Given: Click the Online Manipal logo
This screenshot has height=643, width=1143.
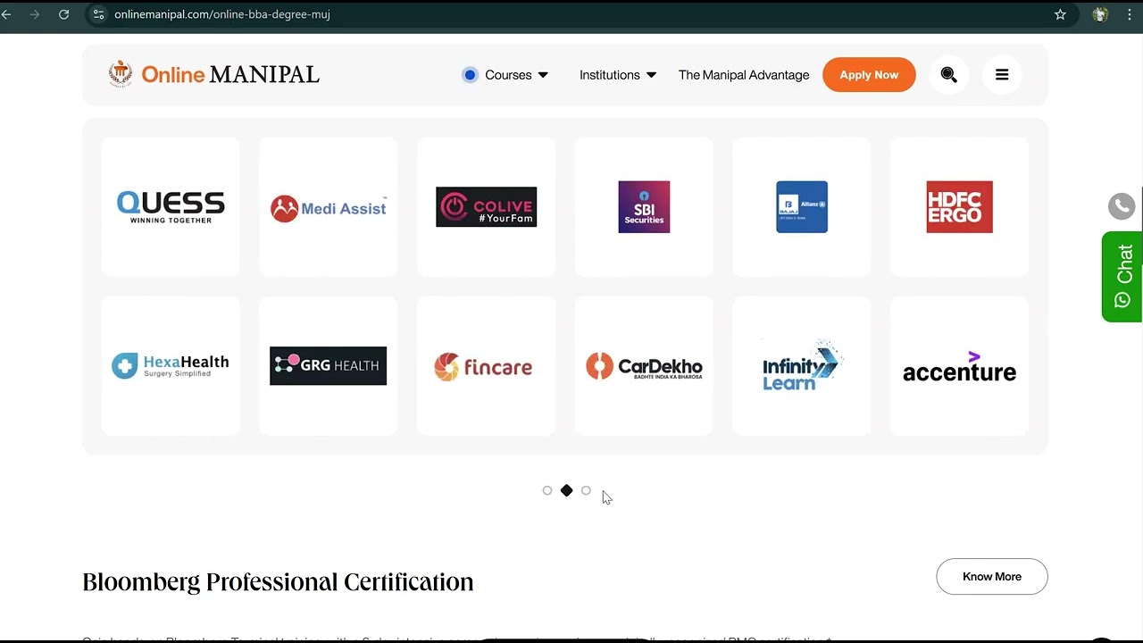Looking at the screenshot, I should 213,74.
